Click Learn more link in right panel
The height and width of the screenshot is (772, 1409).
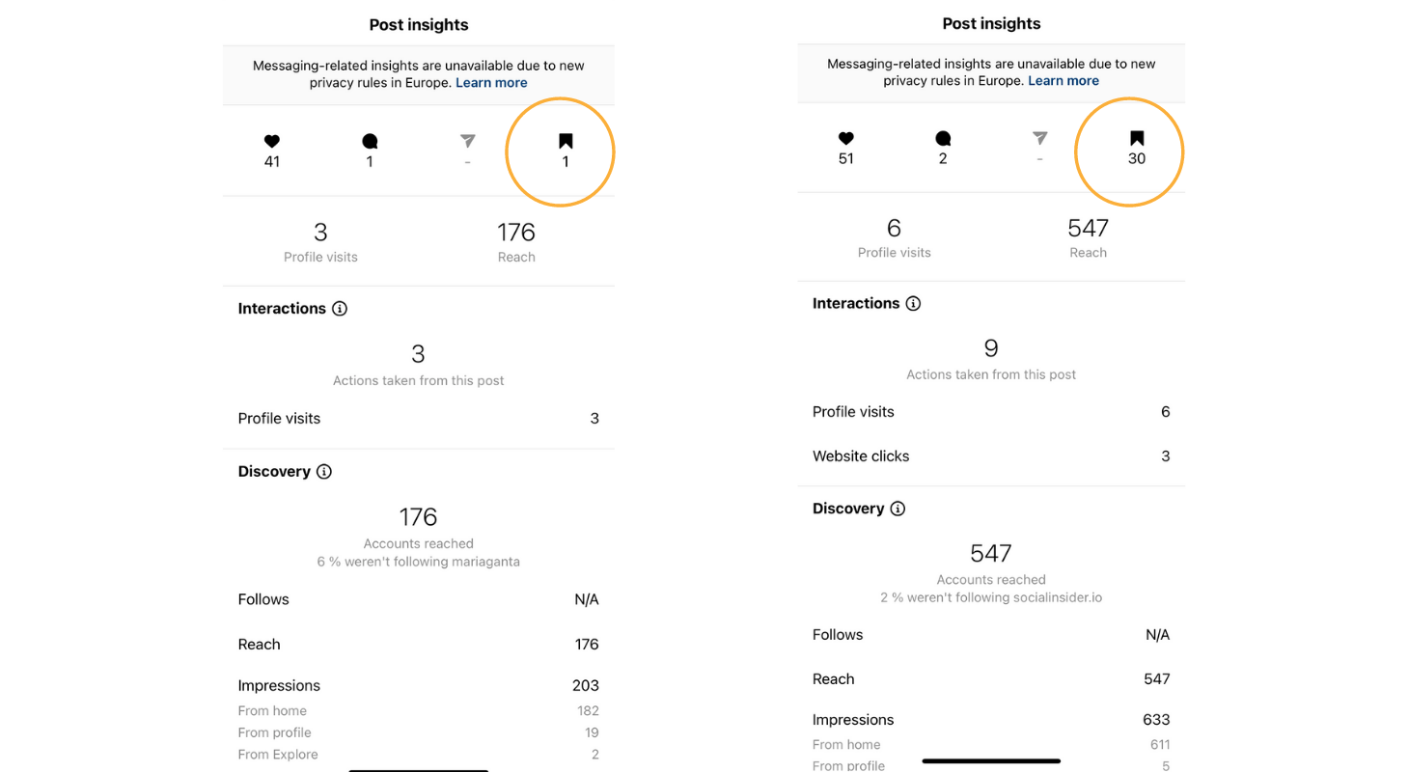pyautogui.click(x=1064, y=81)
